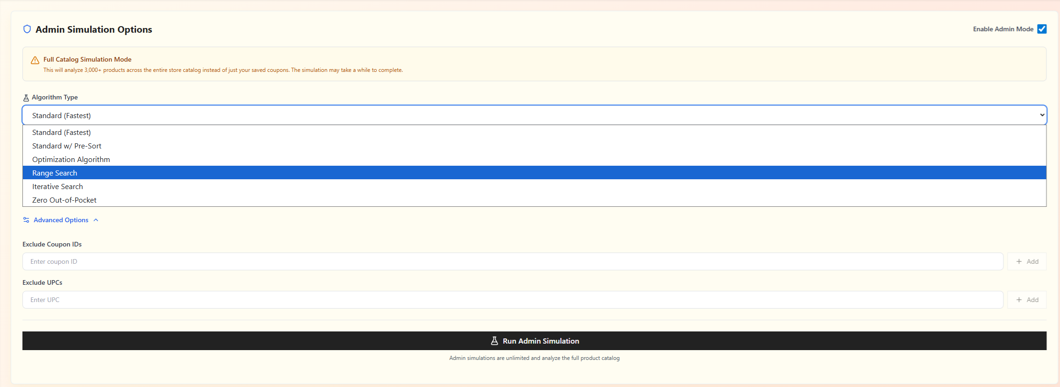Focus the Enter coupon ID field

pos(512,261)
